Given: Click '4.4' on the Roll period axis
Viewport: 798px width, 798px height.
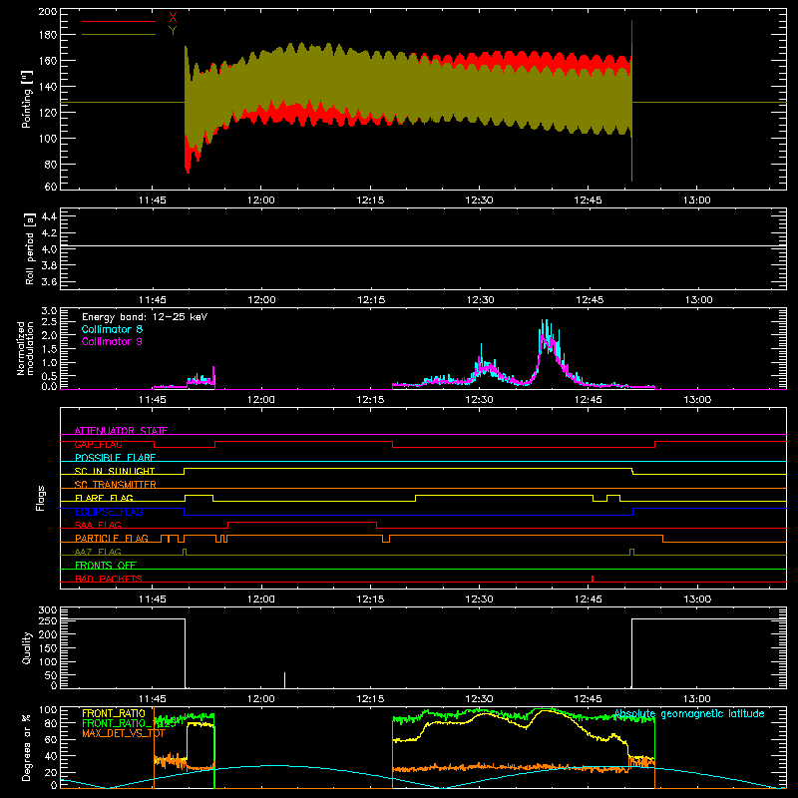Looking at the screenshot, I should pos(49,216).
